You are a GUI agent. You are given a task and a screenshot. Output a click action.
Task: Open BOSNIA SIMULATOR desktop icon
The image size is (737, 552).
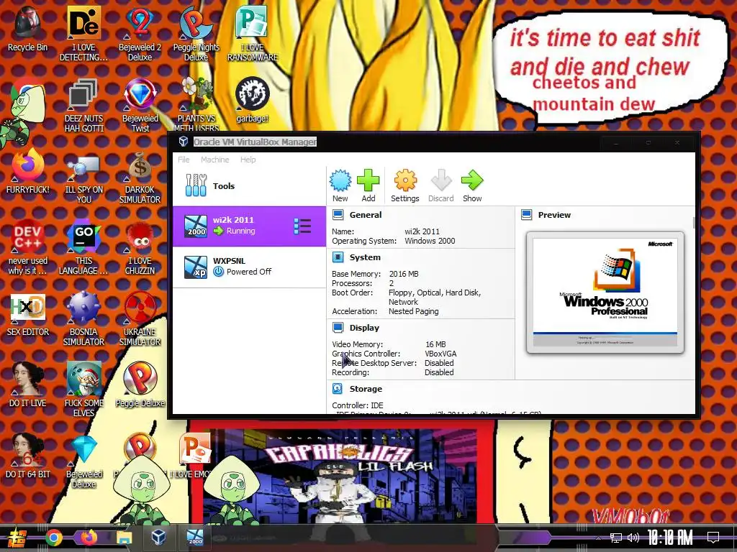pyautogui.click(x=83, y=318)
